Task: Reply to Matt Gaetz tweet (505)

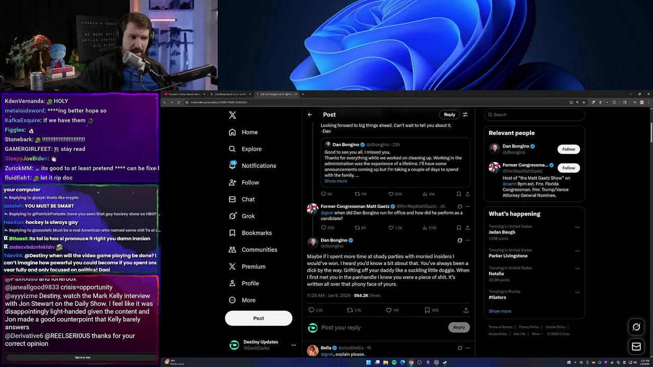Action: (328, 228)
